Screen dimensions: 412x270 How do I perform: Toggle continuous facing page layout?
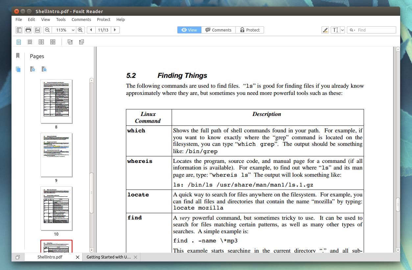(53, 42)
